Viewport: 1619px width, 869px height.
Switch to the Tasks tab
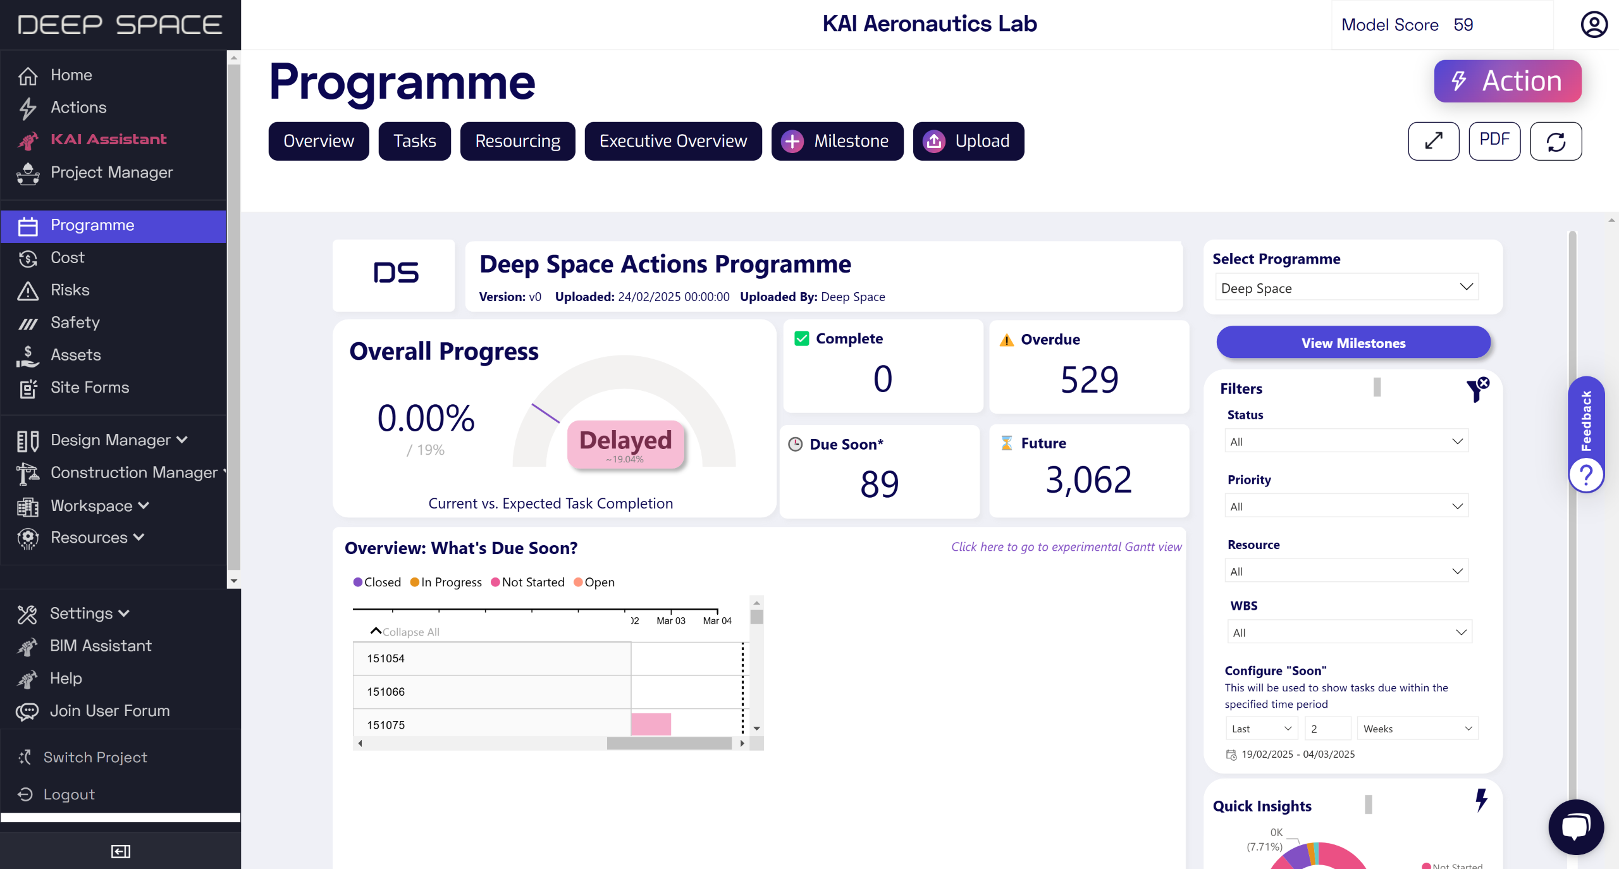coord(414,140)
